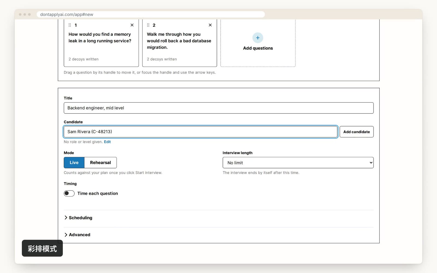Screen dimensions: 437x273
Task: Click the browser address bar
Action: 151,14
